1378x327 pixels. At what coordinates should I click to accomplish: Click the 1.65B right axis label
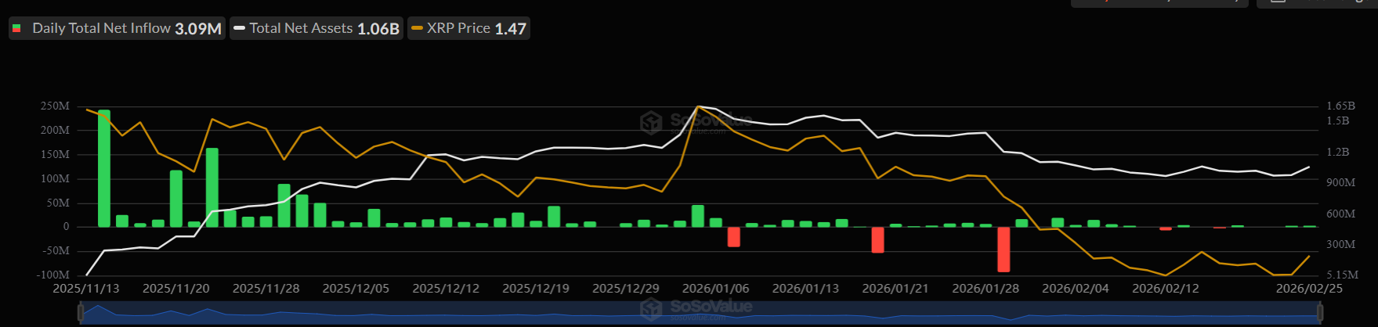click(x=1340, y=106)
